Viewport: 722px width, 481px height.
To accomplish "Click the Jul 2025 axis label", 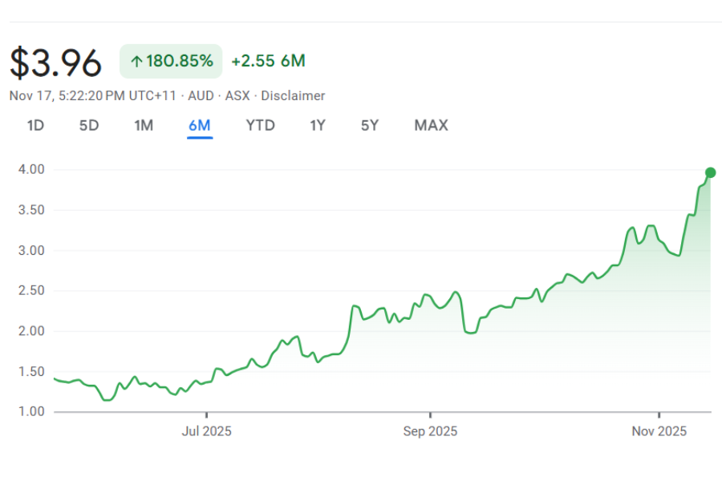I will pyautogui.click(x=206, y=431).
